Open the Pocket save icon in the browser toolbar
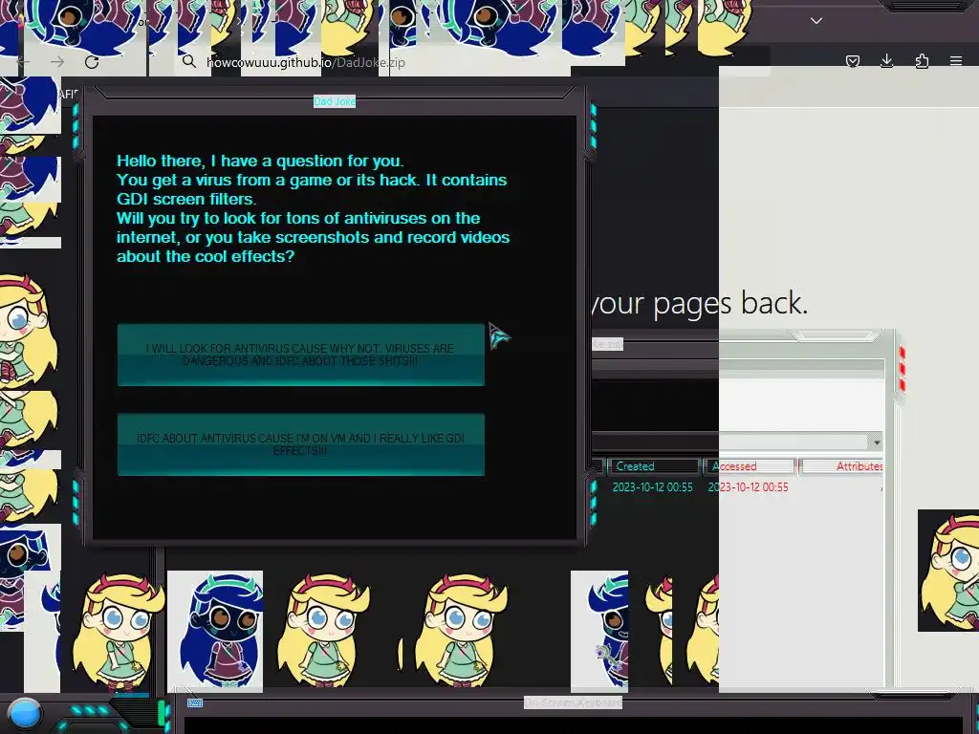979x734 pixels. tap(852, 61)
